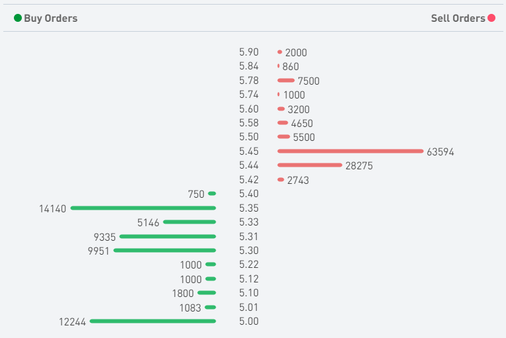Select the 5146 buy bar at 5.33
Screen dimensions: 506x338
190,222
